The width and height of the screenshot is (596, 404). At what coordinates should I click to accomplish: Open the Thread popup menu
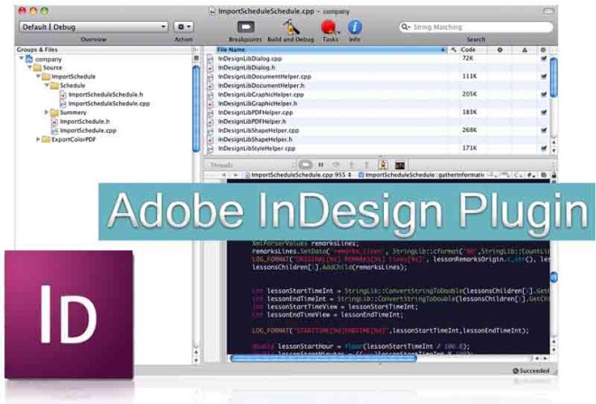point(251,164)
